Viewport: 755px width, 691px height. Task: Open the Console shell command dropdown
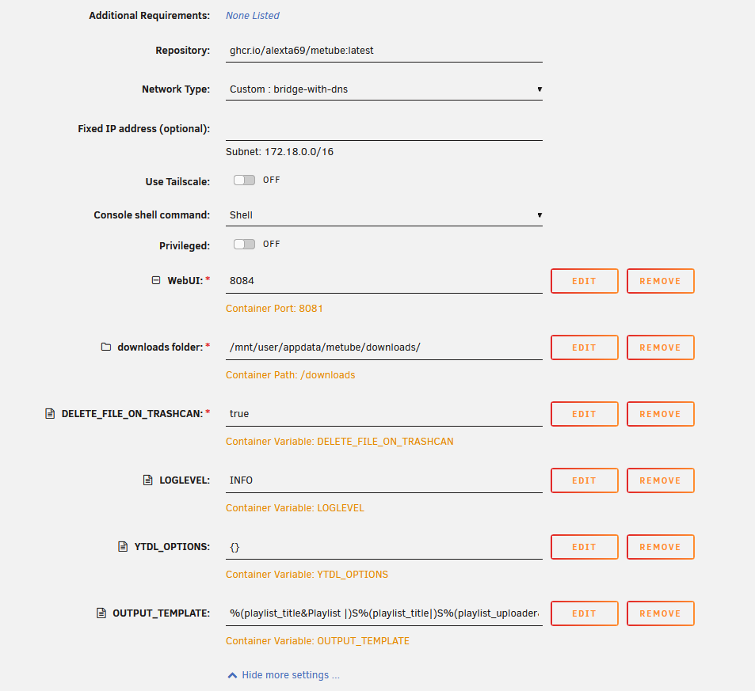pyautogui.click(x=383, y=215)
